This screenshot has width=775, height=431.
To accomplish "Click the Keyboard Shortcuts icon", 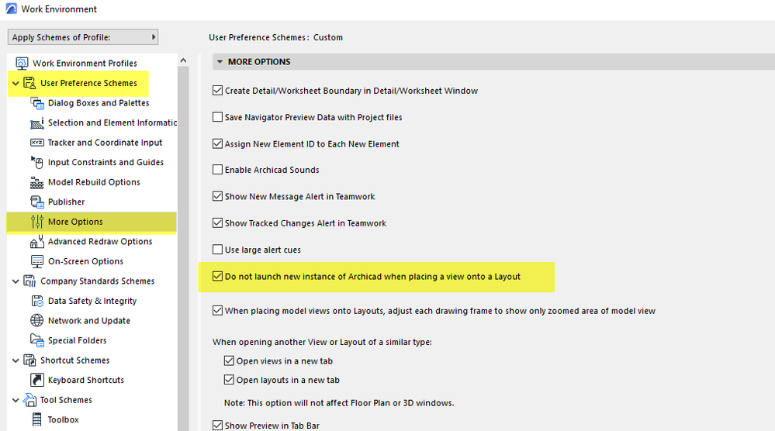I will point(36,380).
